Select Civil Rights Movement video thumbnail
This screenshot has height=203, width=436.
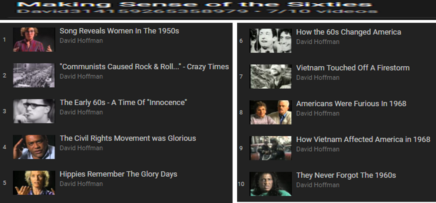point(34,147)
